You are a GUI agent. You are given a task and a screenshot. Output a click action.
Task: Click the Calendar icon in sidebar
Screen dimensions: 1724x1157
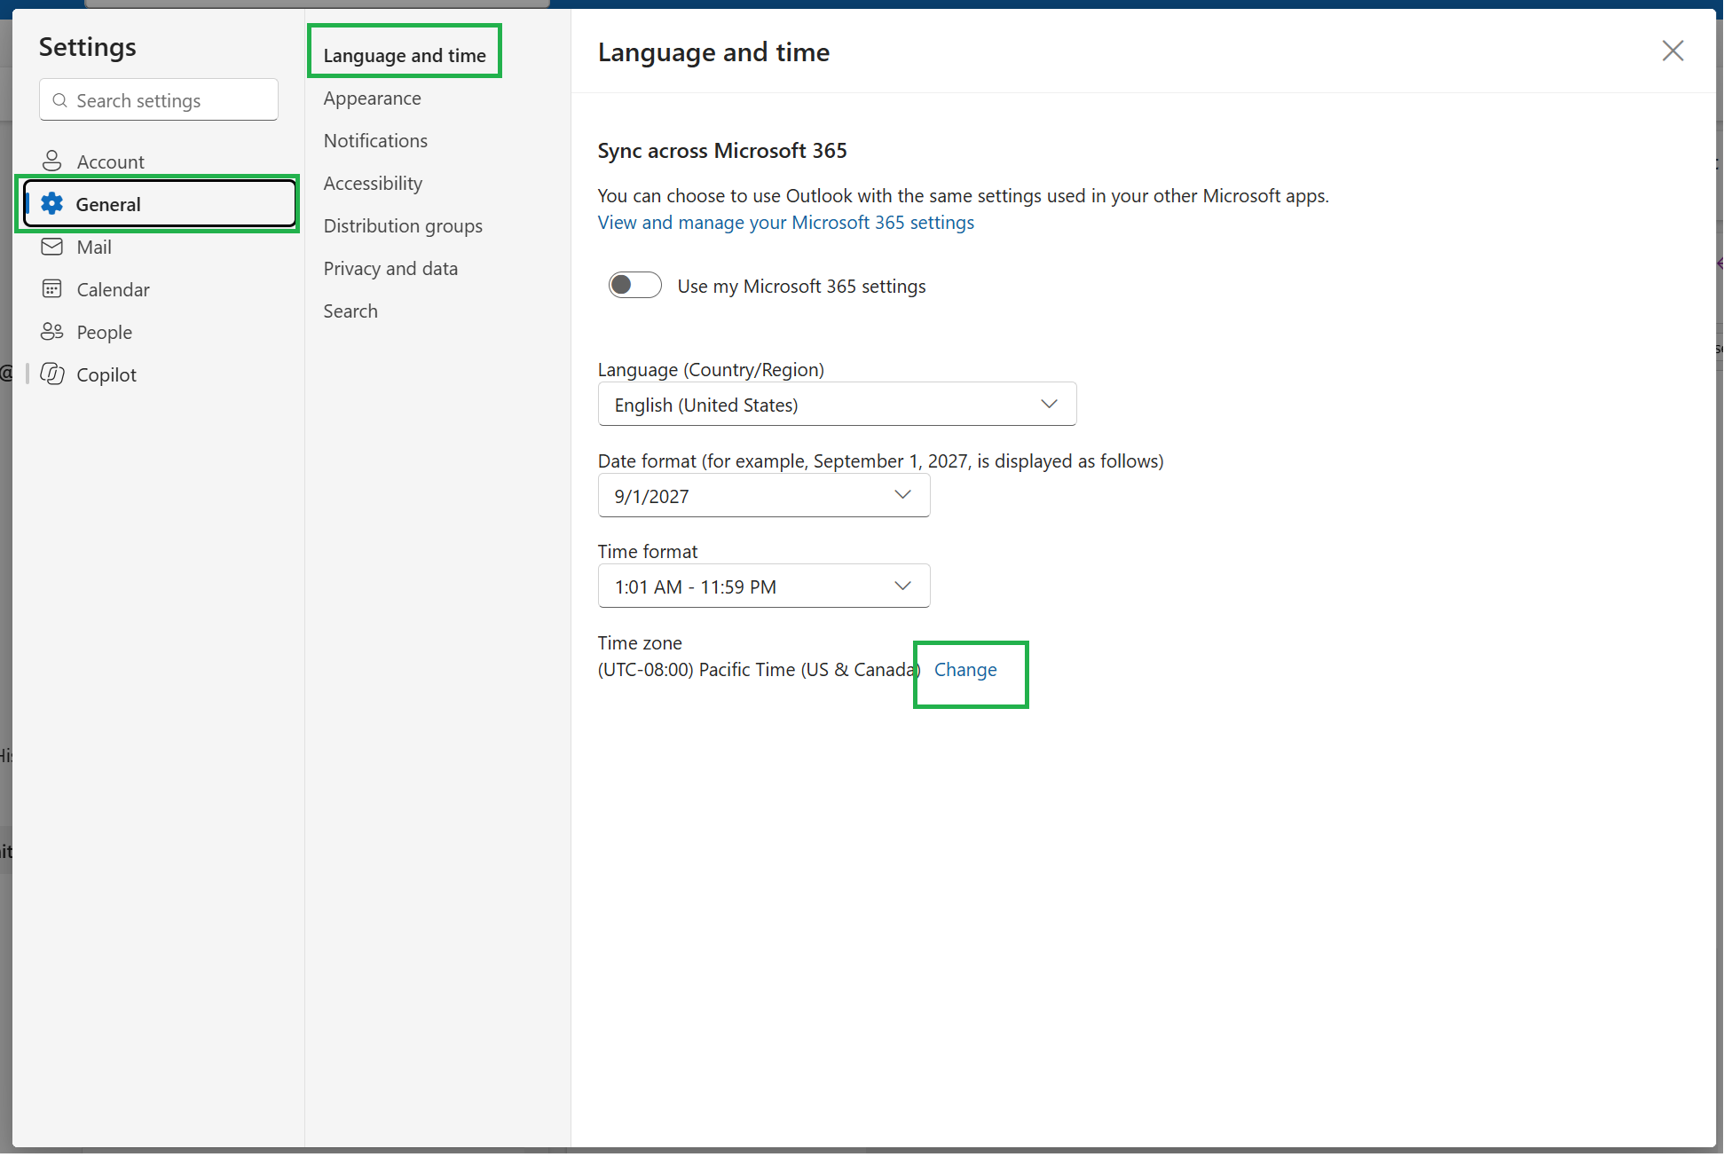(52, 289)
